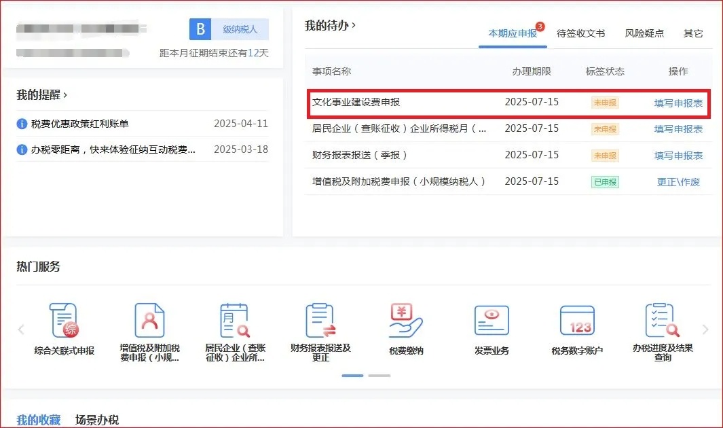The width and height of the screenshot is (723, 428).
Task: Open 办税进度及结果查询 icon
Action: [663, 321]
